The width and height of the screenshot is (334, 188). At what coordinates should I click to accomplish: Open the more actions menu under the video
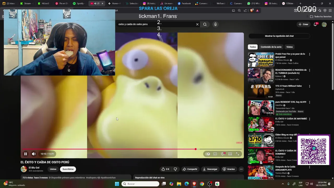[241, 169]
